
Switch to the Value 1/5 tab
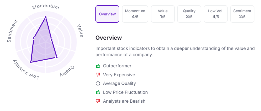163,14
